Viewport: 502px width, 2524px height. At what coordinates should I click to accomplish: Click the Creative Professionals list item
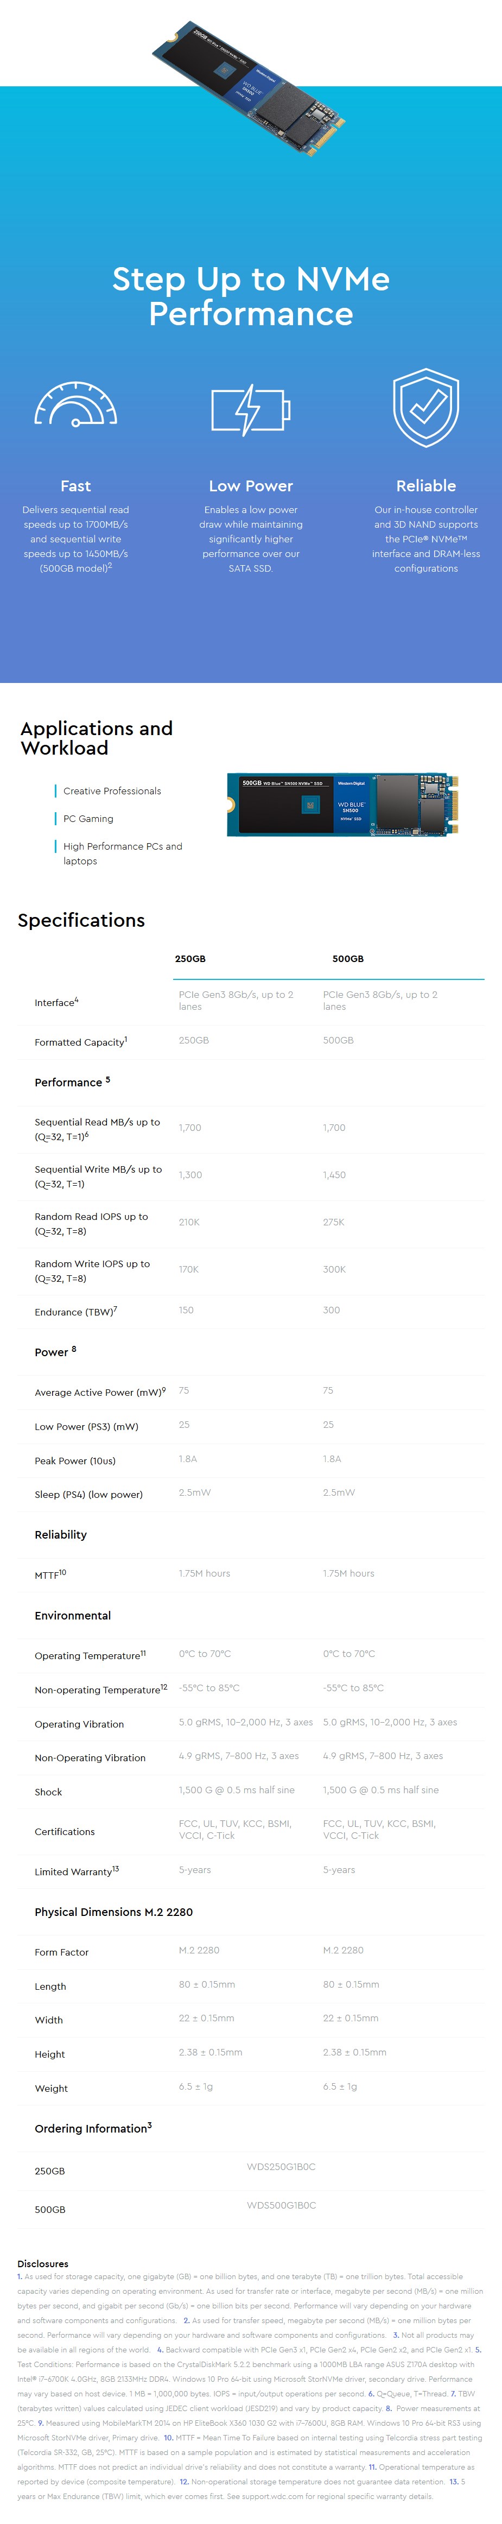(x=112, y=790)
